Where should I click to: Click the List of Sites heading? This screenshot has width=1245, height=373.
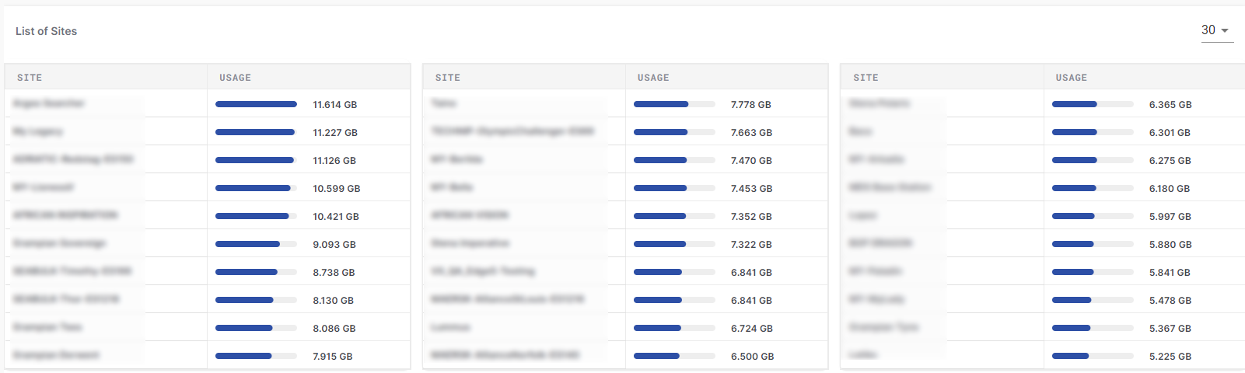[x=47, y=31]
